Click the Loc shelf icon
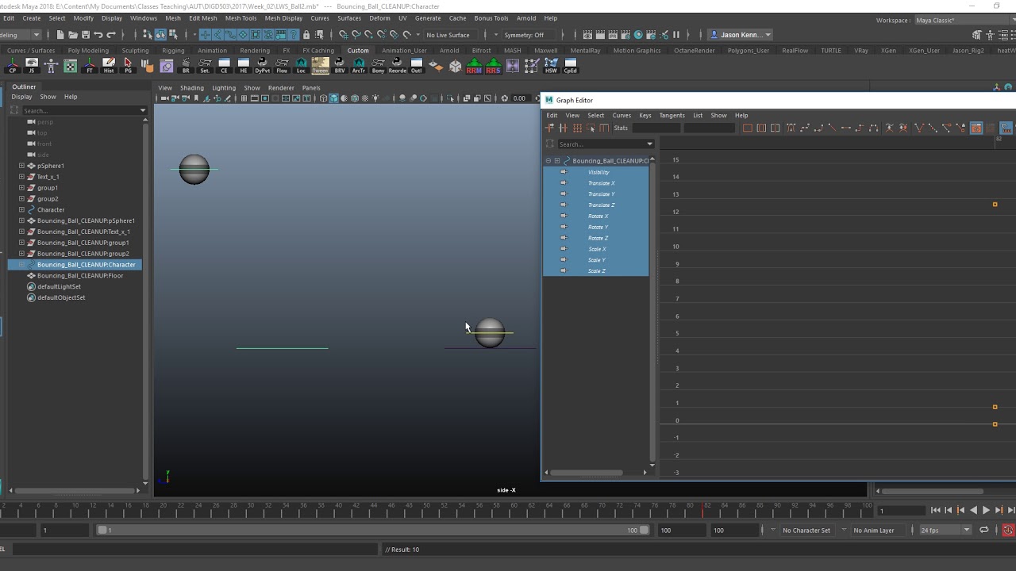The width and height of the screenshot is (1016, 571). (x=301, y=66)
